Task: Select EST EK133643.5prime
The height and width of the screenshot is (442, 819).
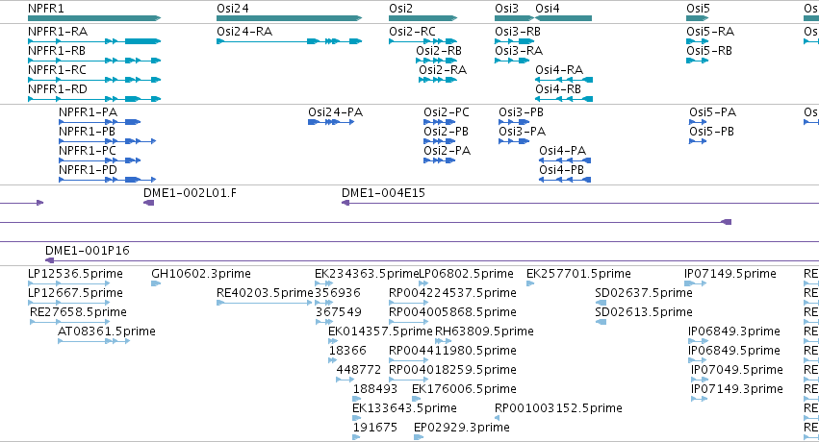Action: (x=405, y=409)
